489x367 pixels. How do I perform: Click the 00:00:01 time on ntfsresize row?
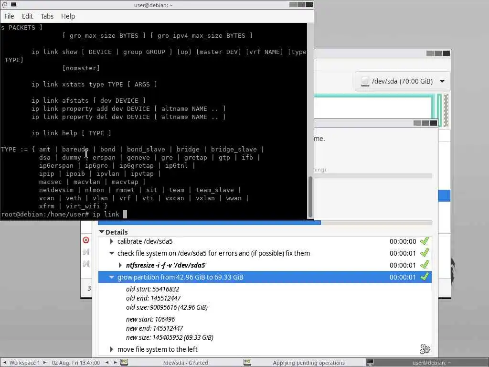click(x=403, y=265)
